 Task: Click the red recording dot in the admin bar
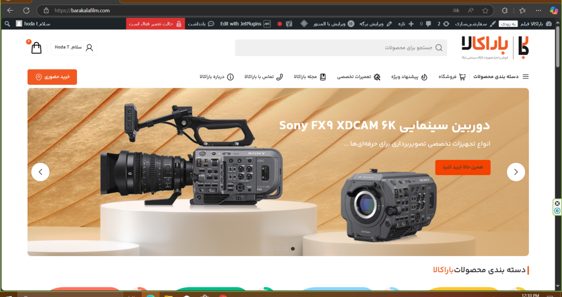pyautogui.click(x=279, y=24)
